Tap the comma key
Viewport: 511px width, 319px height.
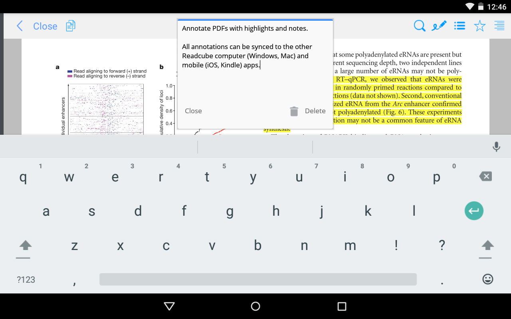coord(74,282)
